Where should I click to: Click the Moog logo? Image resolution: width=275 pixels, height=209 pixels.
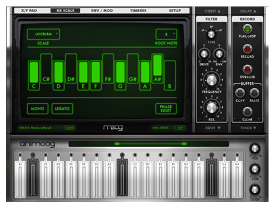113,128
